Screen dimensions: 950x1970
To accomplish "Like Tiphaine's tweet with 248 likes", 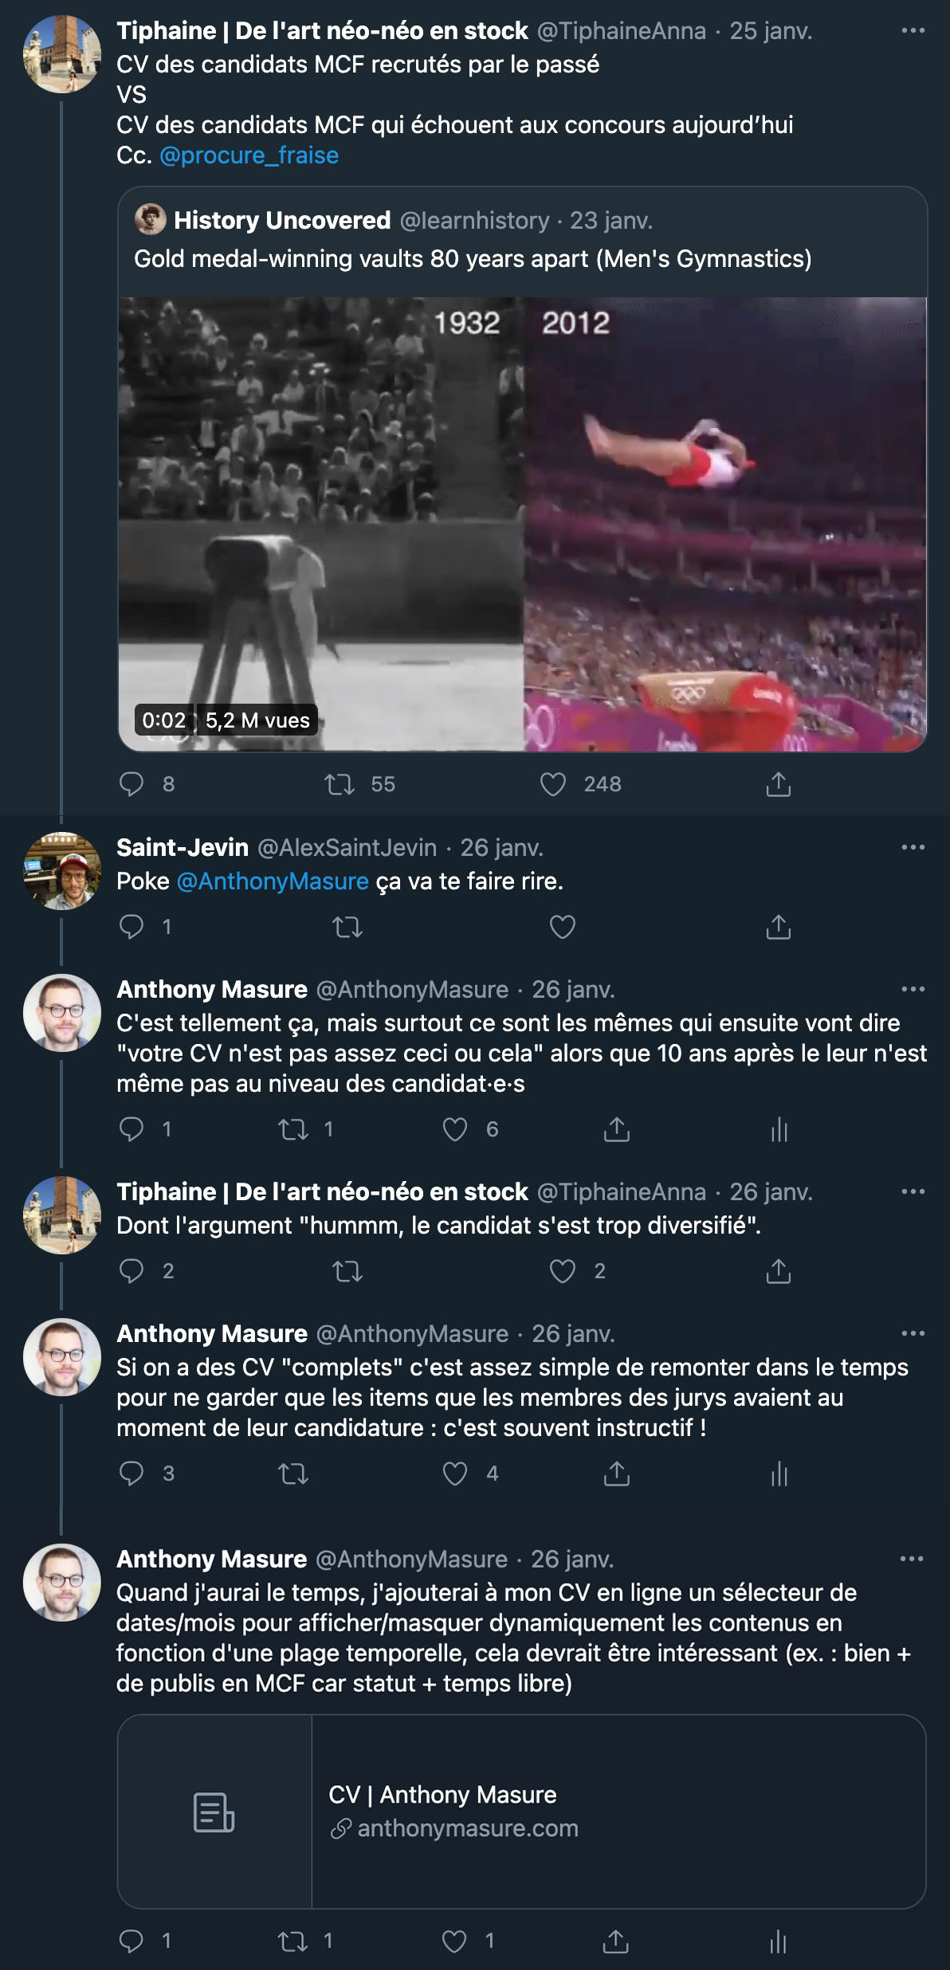I will tap(553, 785).
